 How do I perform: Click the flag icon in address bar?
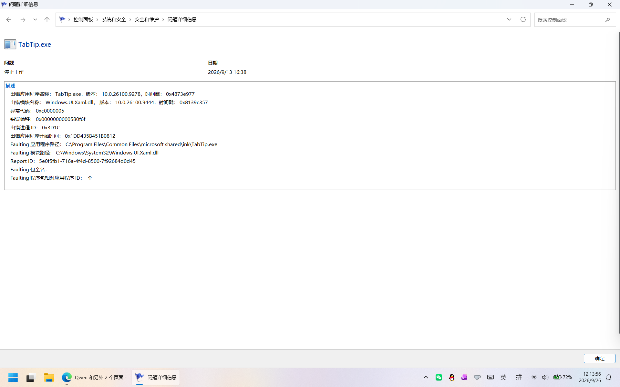click(x=62, y=19)
